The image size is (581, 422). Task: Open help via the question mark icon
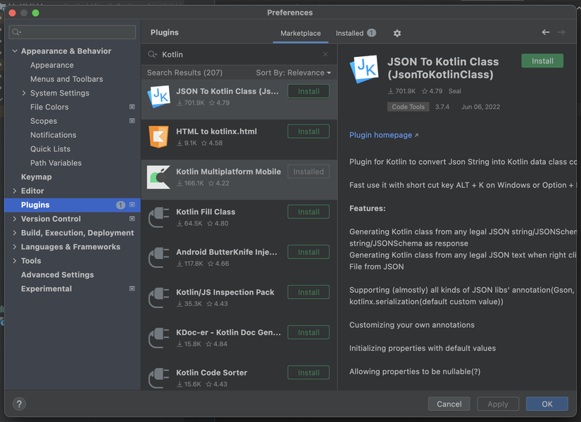point(18,404)
